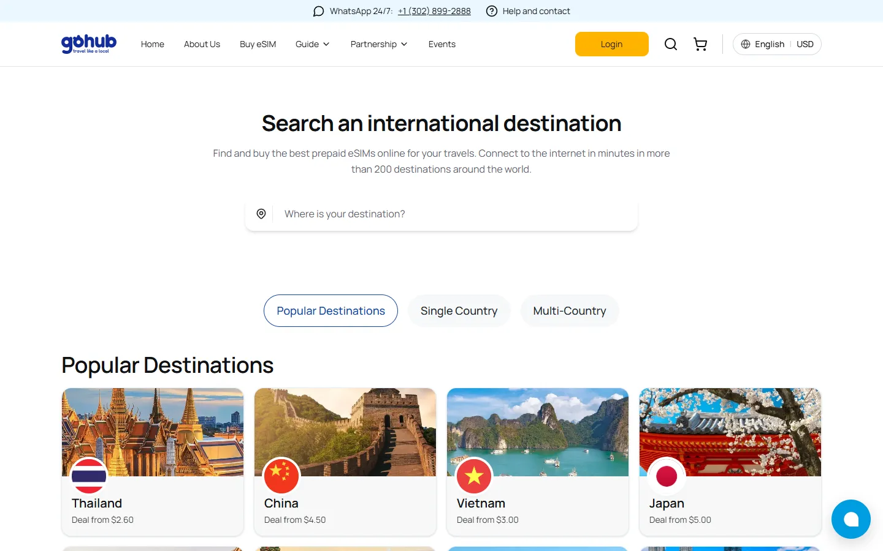Image resolution: width=883 pixels, height=551 pixels.
Task: Click the Vietnam flag icon
Action: pos(474,476)
